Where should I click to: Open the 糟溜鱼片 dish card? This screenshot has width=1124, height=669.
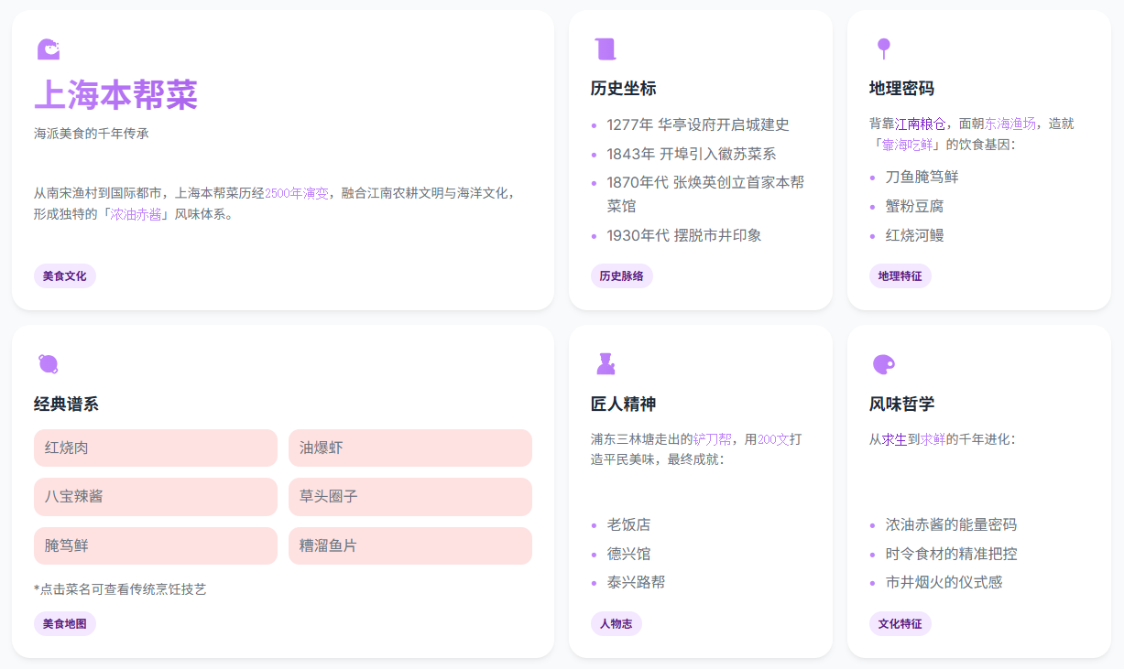(x=409, y=546)
